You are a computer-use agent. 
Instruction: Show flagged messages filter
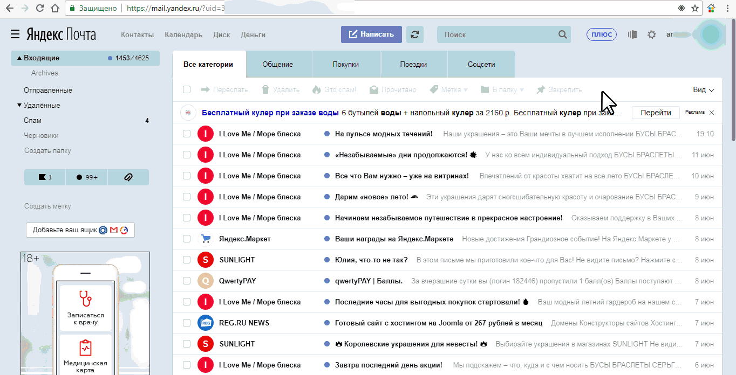pos(45,177)
